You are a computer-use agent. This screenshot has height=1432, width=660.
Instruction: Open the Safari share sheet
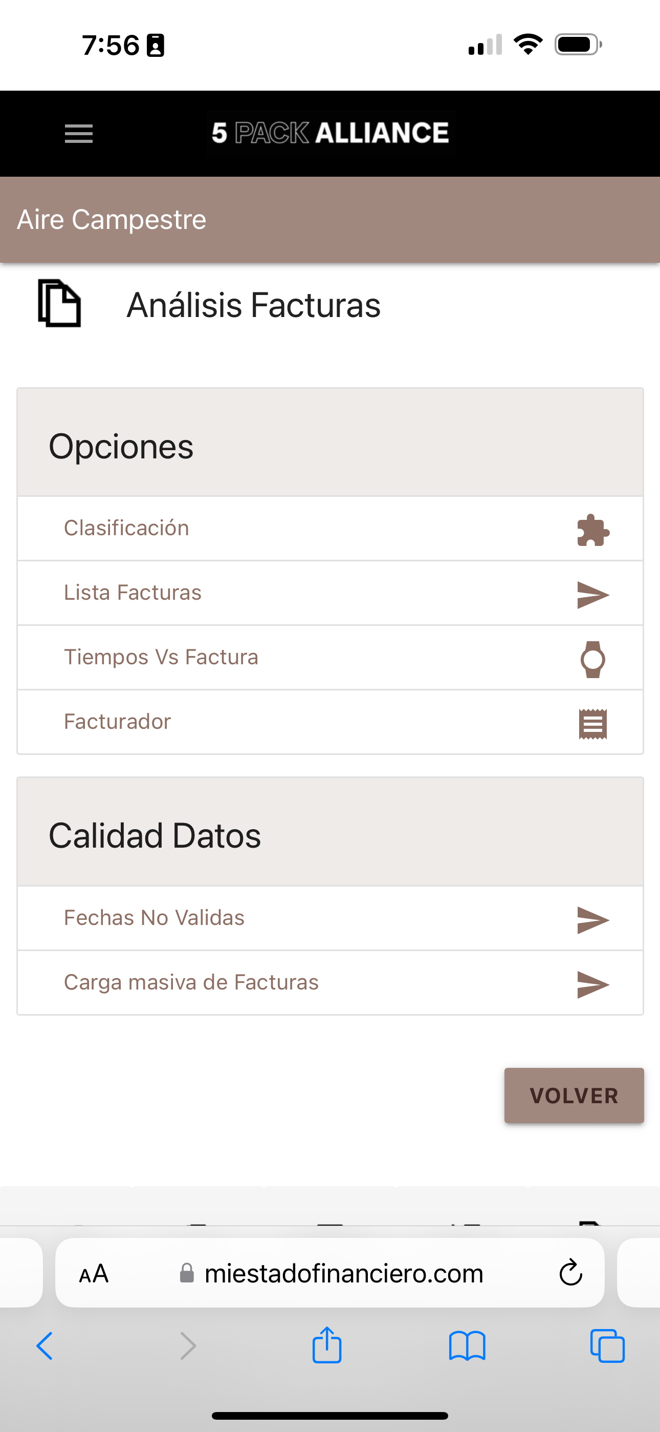(326, 1345)
